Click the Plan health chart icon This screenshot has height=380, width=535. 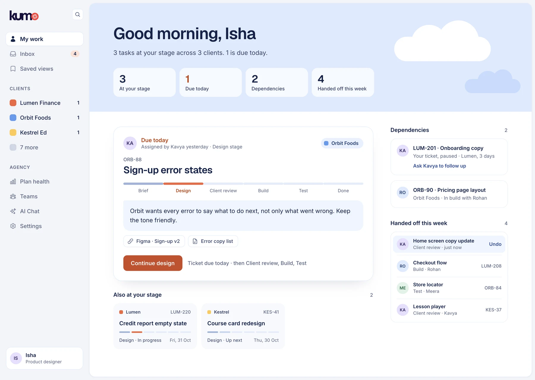click(13, 181)
